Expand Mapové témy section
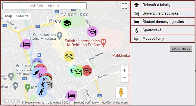196x106 pixels. point(163,38)
